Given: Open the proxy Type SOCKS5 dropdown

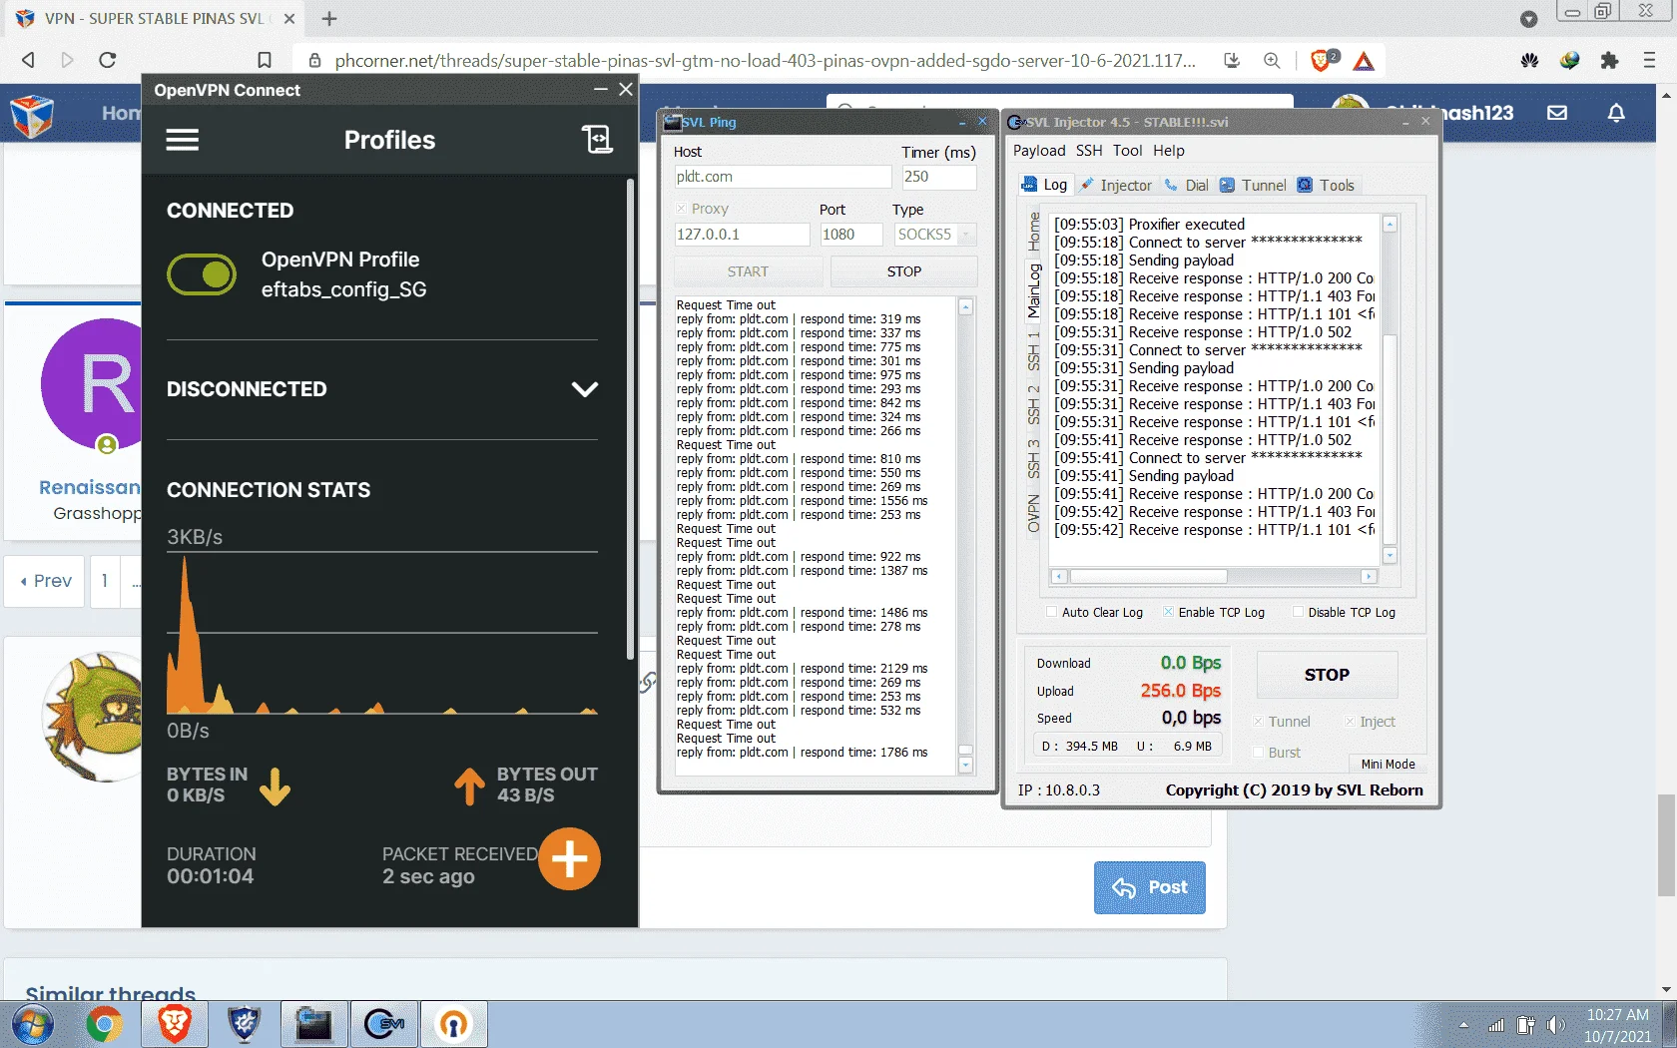Looking at the screenshot, I should [x=934, y=235].
